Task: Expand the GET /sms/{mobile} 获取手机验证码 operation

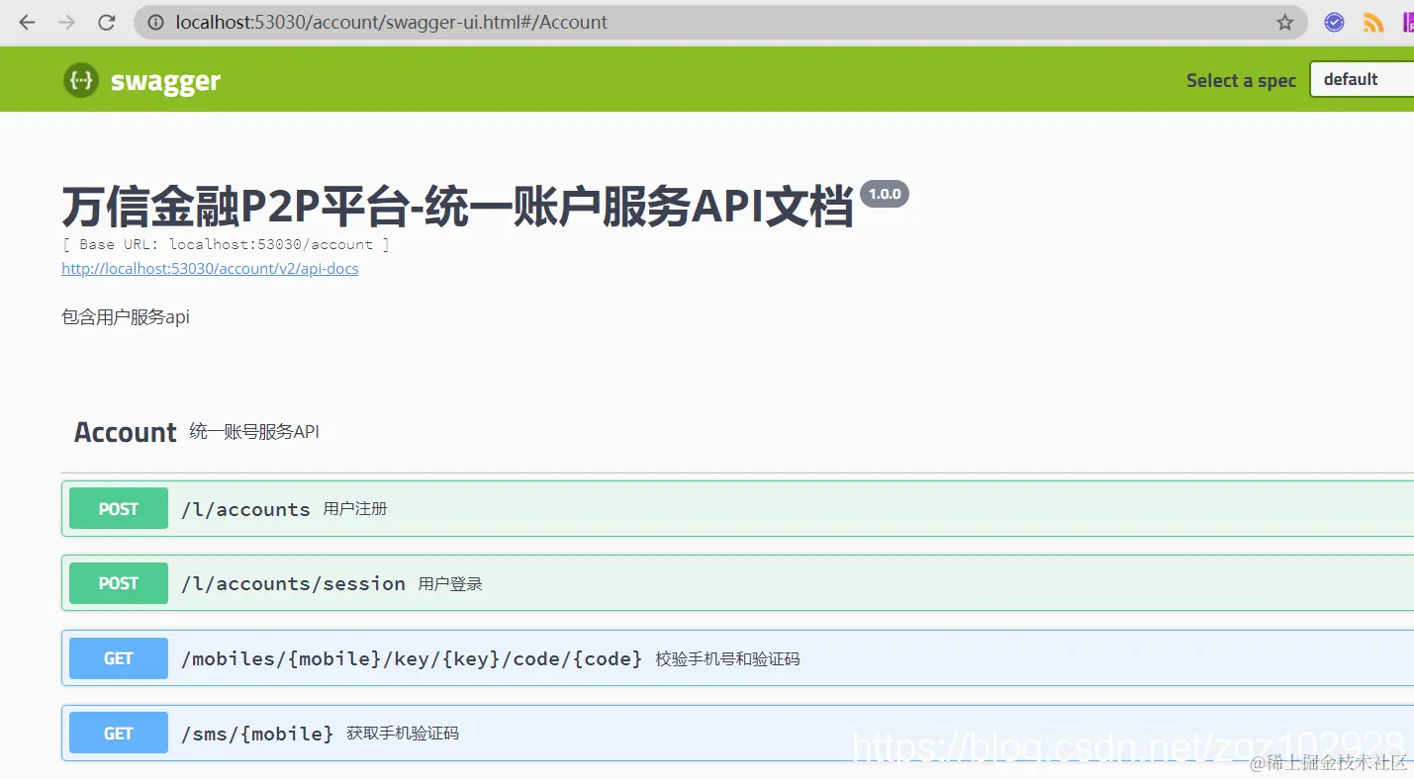Action: [737, 733]
